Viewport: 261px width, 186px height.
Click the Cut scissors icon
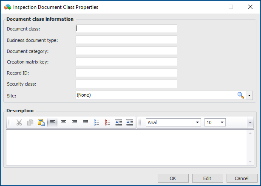[19, 122]
